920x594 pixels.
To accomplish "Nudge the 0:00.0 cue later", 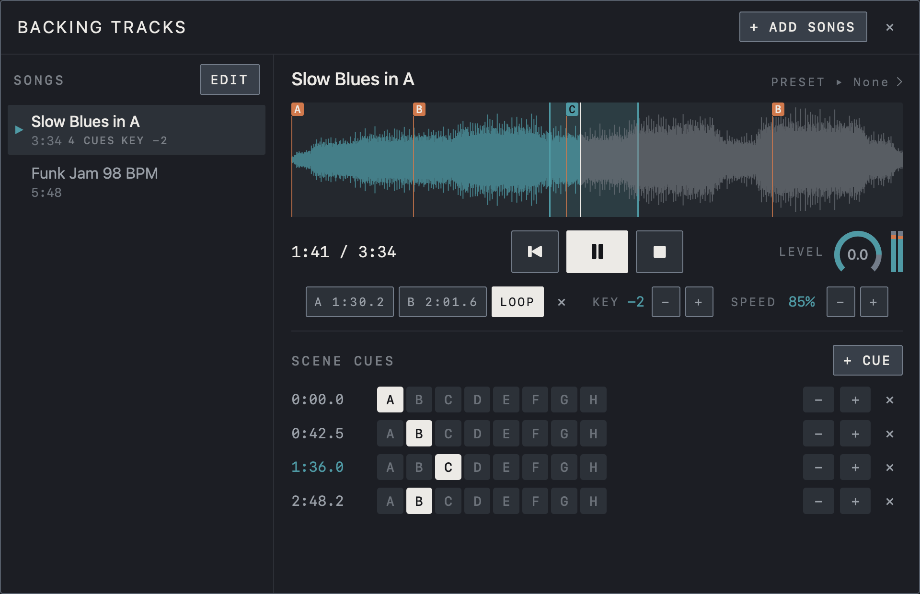I will [x=855, y=400].
